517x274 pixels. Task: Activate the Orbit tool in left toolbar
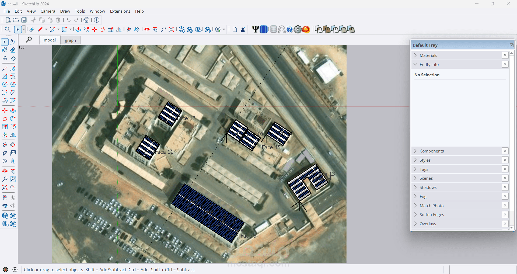[5, 171]
